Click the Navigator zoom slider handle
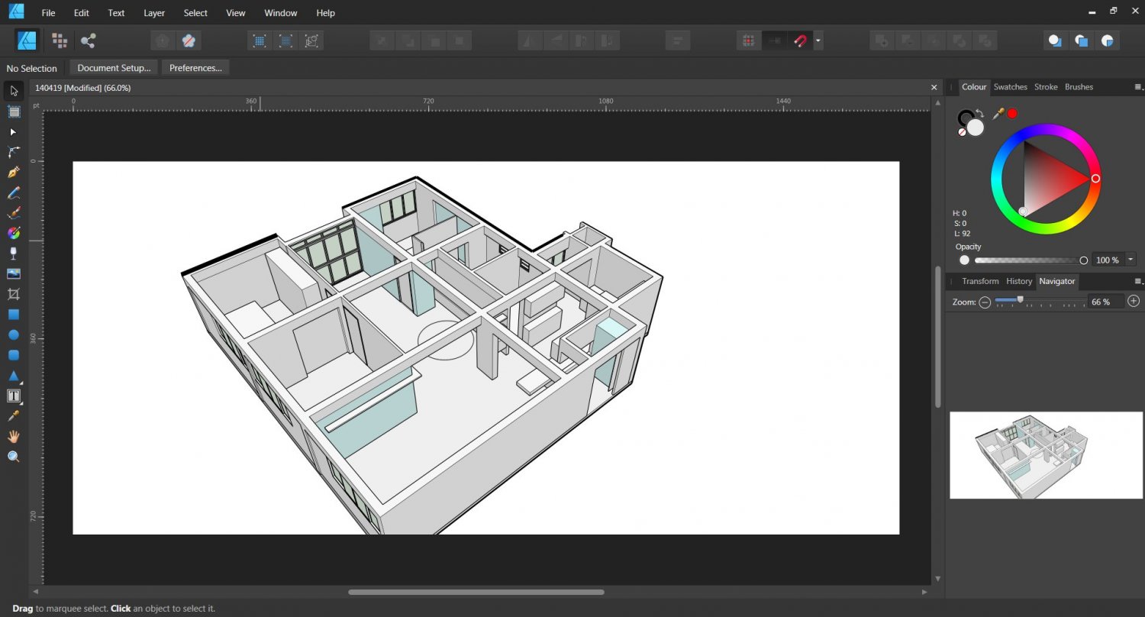The image size is (1145, 617). coord(1020,300)
